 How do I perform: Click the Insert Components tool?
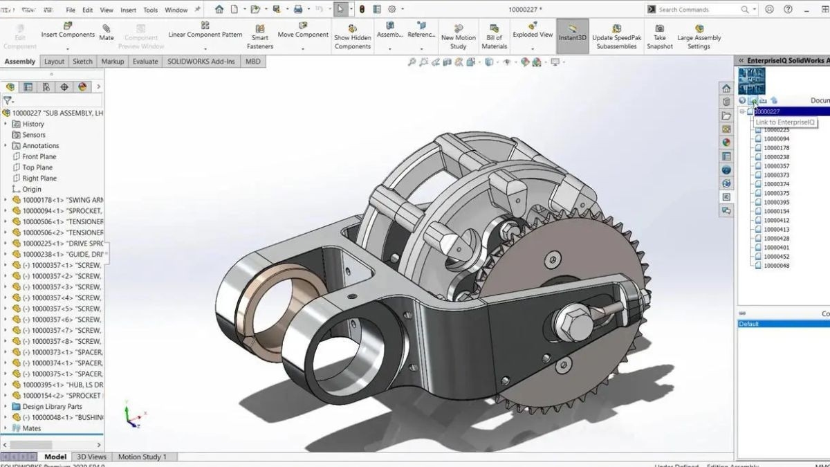click(x=68, y=30)
